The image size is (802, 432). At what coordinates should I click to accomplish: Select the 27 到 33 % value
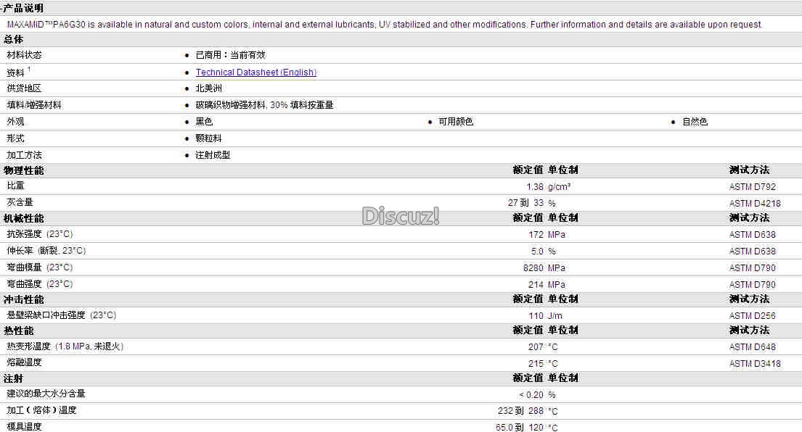[532, 203]
